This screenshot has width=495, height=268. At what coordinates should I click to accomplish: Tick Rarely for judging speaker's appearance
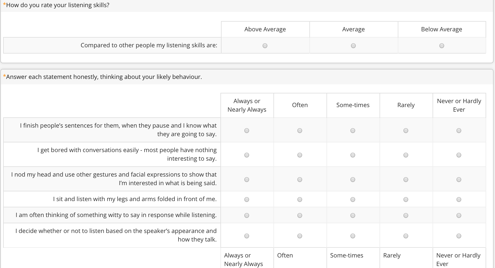[406, 236]
